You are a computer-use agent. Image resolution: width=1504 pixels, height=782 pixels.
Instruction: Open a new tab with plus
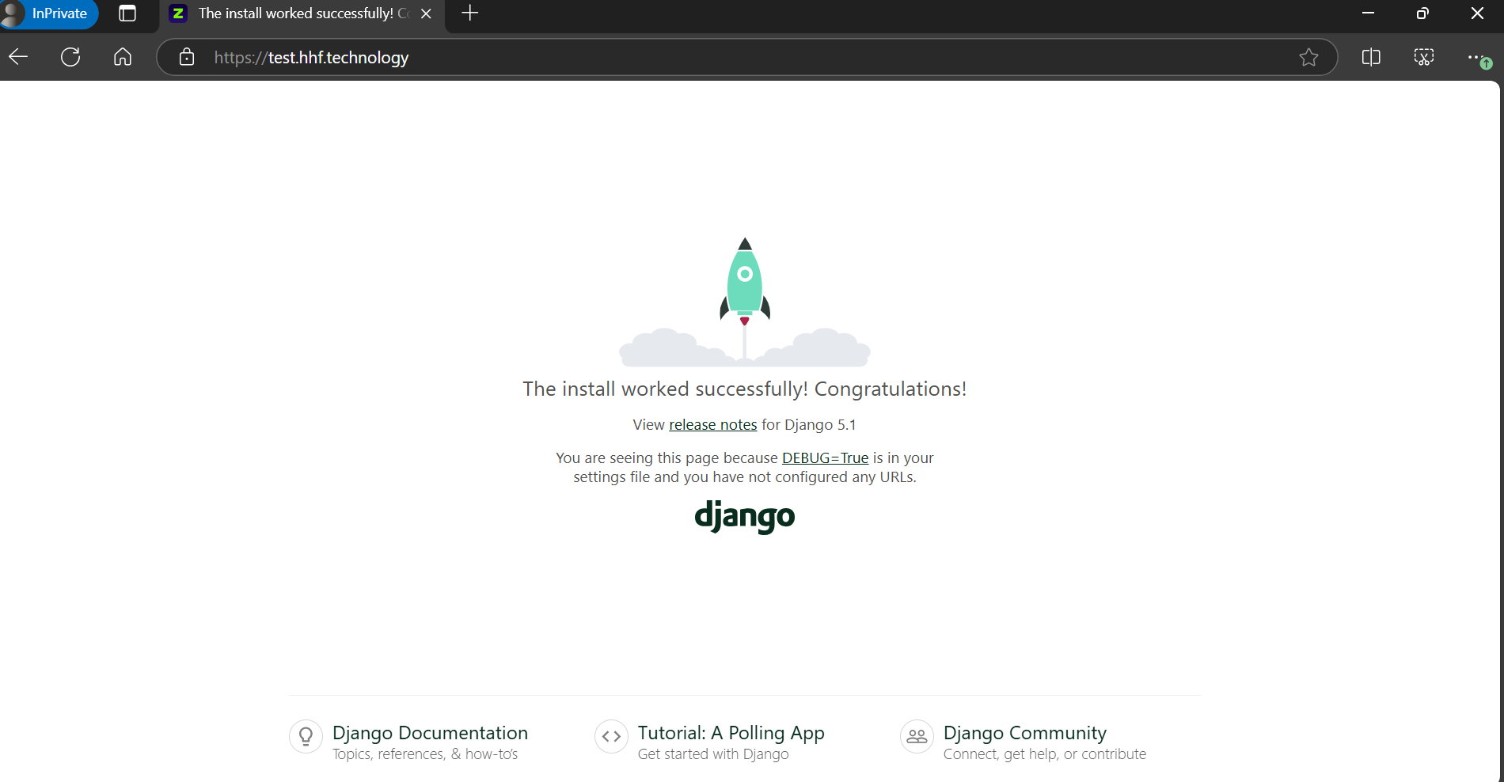point(470,13)
